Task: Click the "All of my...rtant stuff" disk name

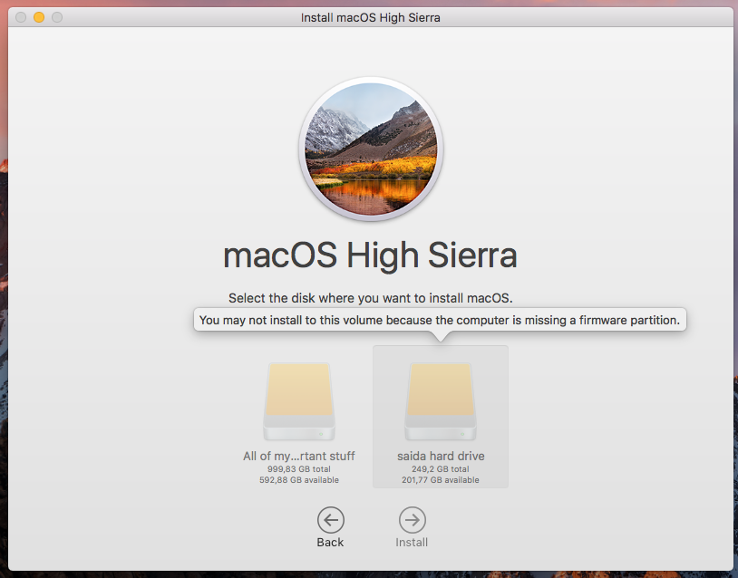Action: [x=299, y=456]
